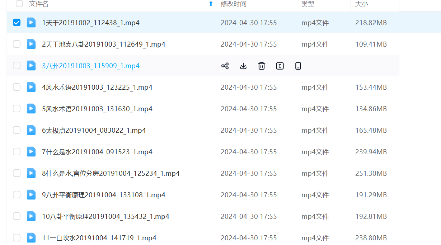
Task: Tick the checkbox for 2天干地支八卦 file
Action: point(17,44)
